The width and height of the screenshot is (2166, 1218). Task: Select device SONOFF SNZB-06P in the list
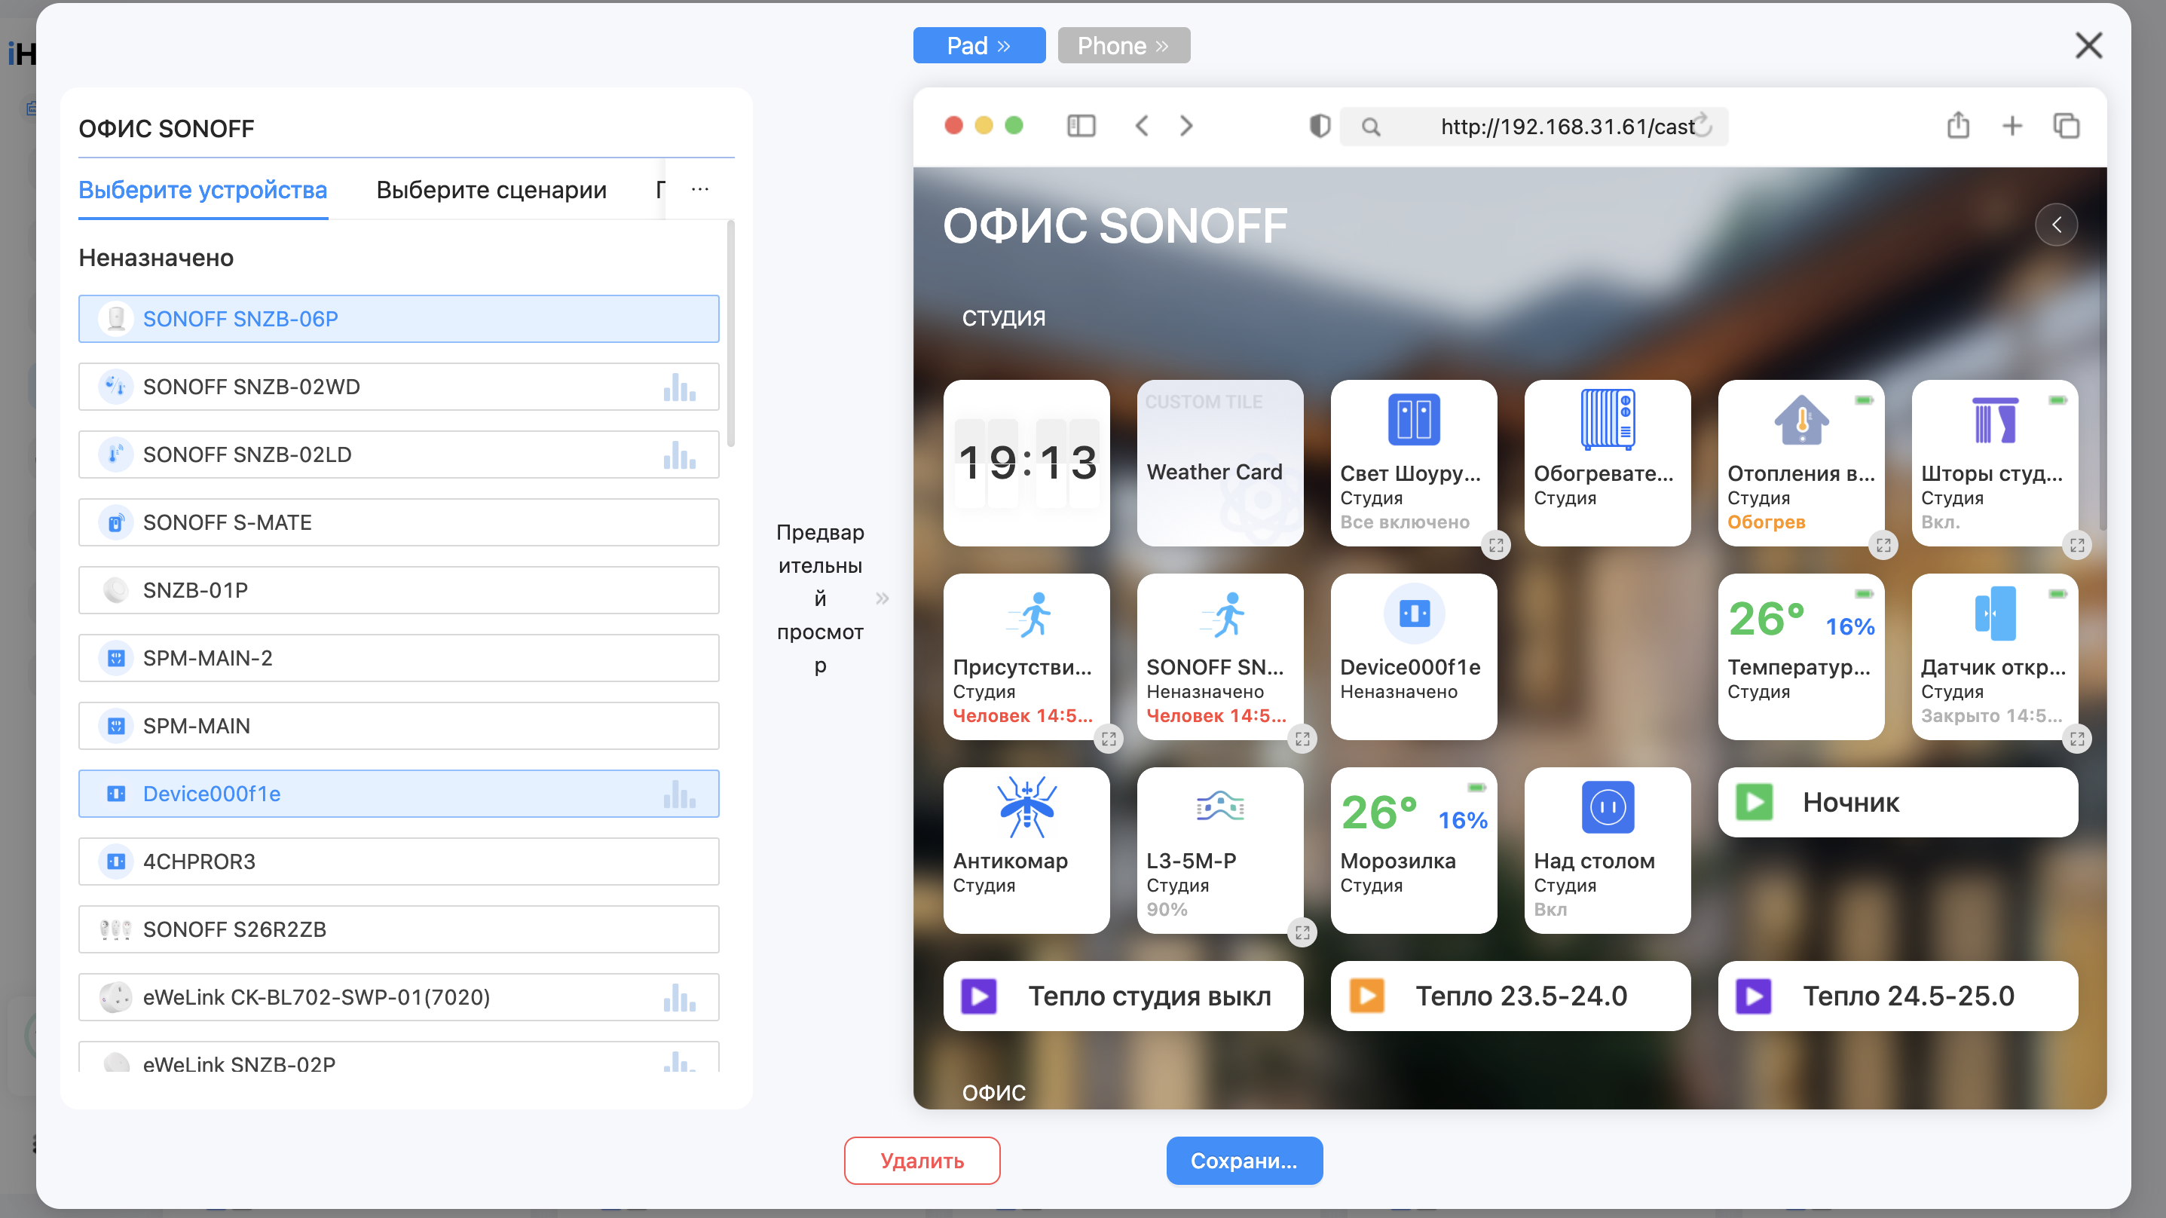399,319
